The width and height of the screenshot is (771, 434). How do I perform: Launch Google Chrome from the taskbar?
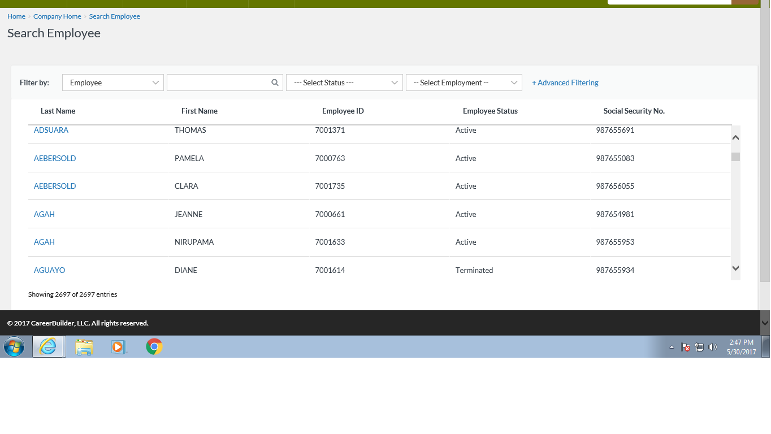pos(154,346)
